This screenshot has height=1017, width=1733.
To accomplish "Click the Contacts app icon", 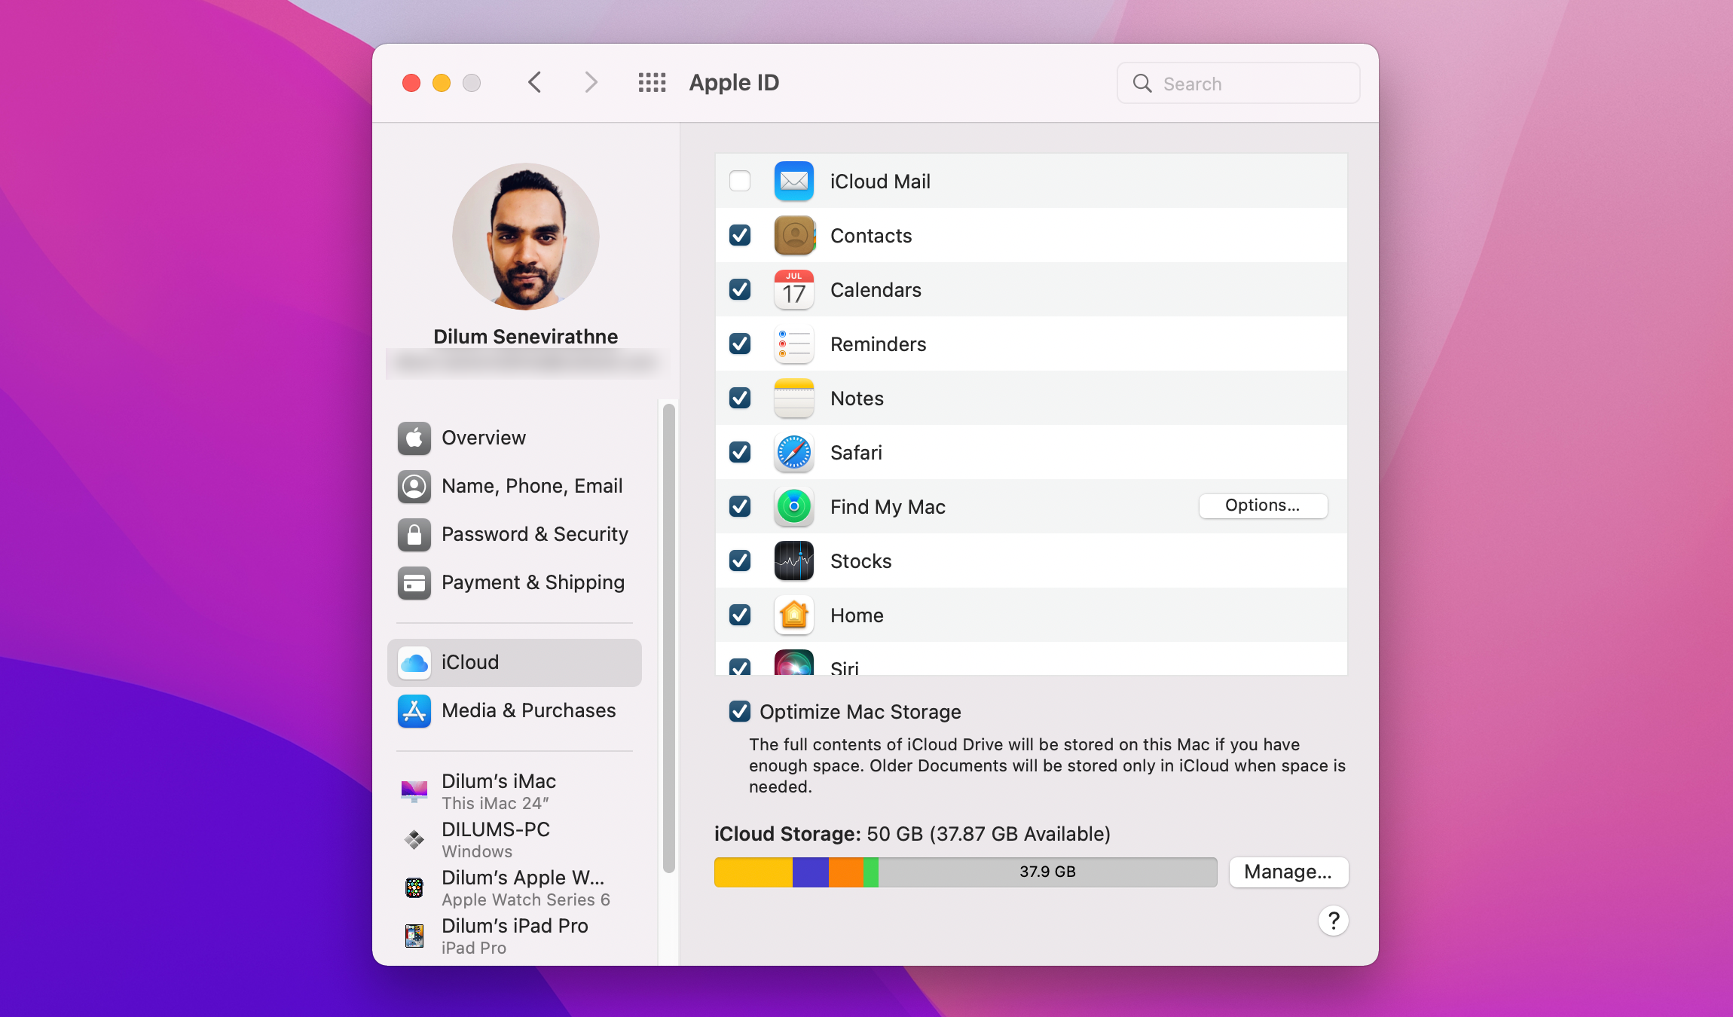I will (793, 236).
